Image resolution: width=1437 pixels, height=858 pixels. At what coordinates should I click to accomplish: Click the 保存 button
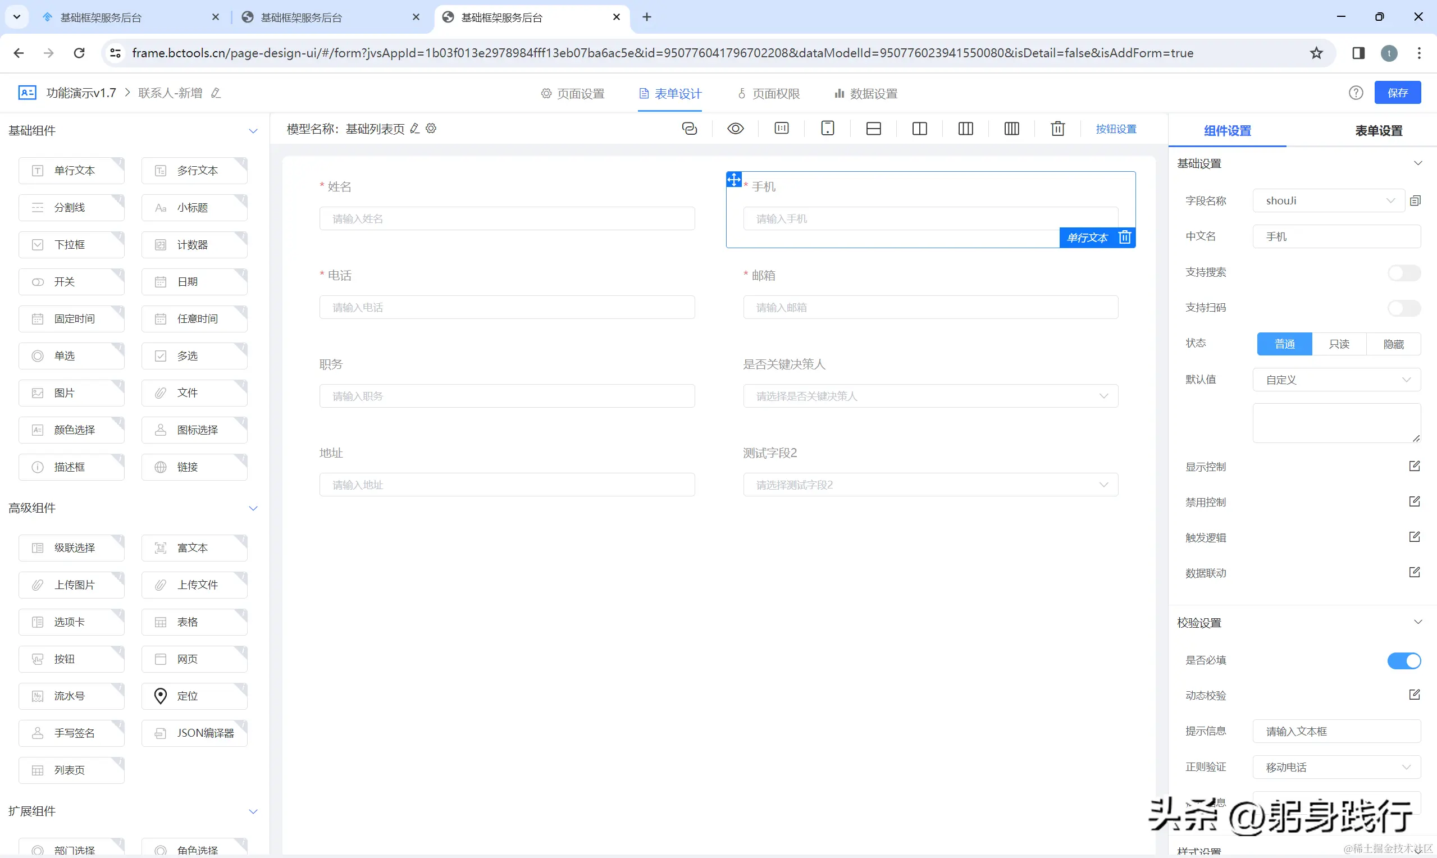1397,93
